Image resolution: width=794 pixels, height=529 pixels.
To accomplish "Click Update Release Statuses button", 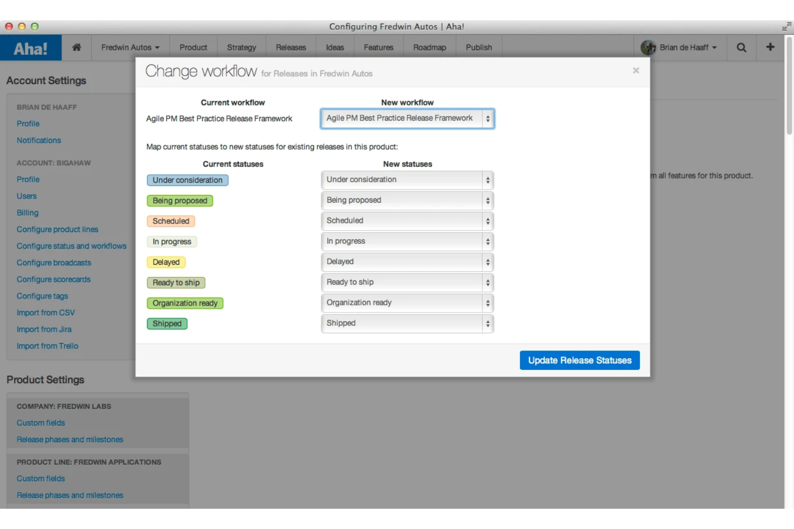I will pos(579,360).
